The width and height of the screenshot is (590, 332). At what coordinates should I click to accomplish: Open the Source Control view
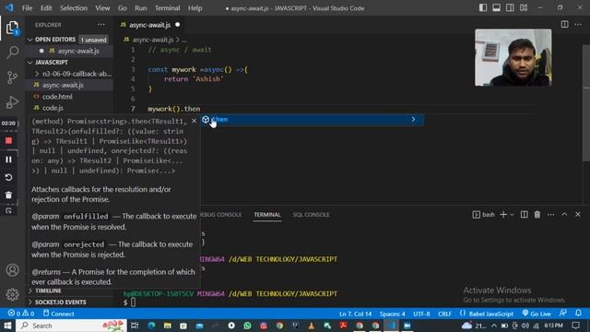(12, 77)
